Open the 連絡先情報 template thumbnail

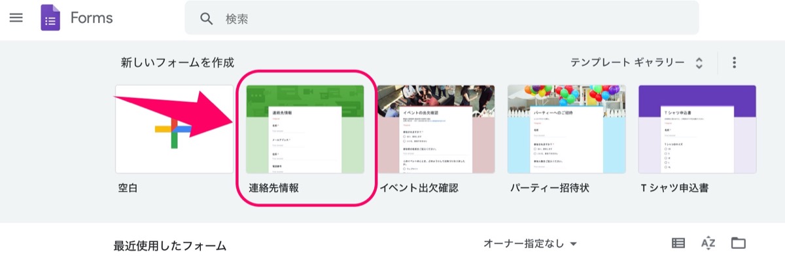click(x=305, y=129)
